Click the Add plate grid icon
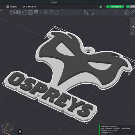 19,12
